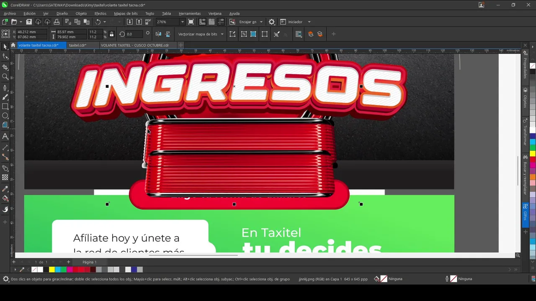
Task: Click the Import icon
Action: [x=129, y=22]
